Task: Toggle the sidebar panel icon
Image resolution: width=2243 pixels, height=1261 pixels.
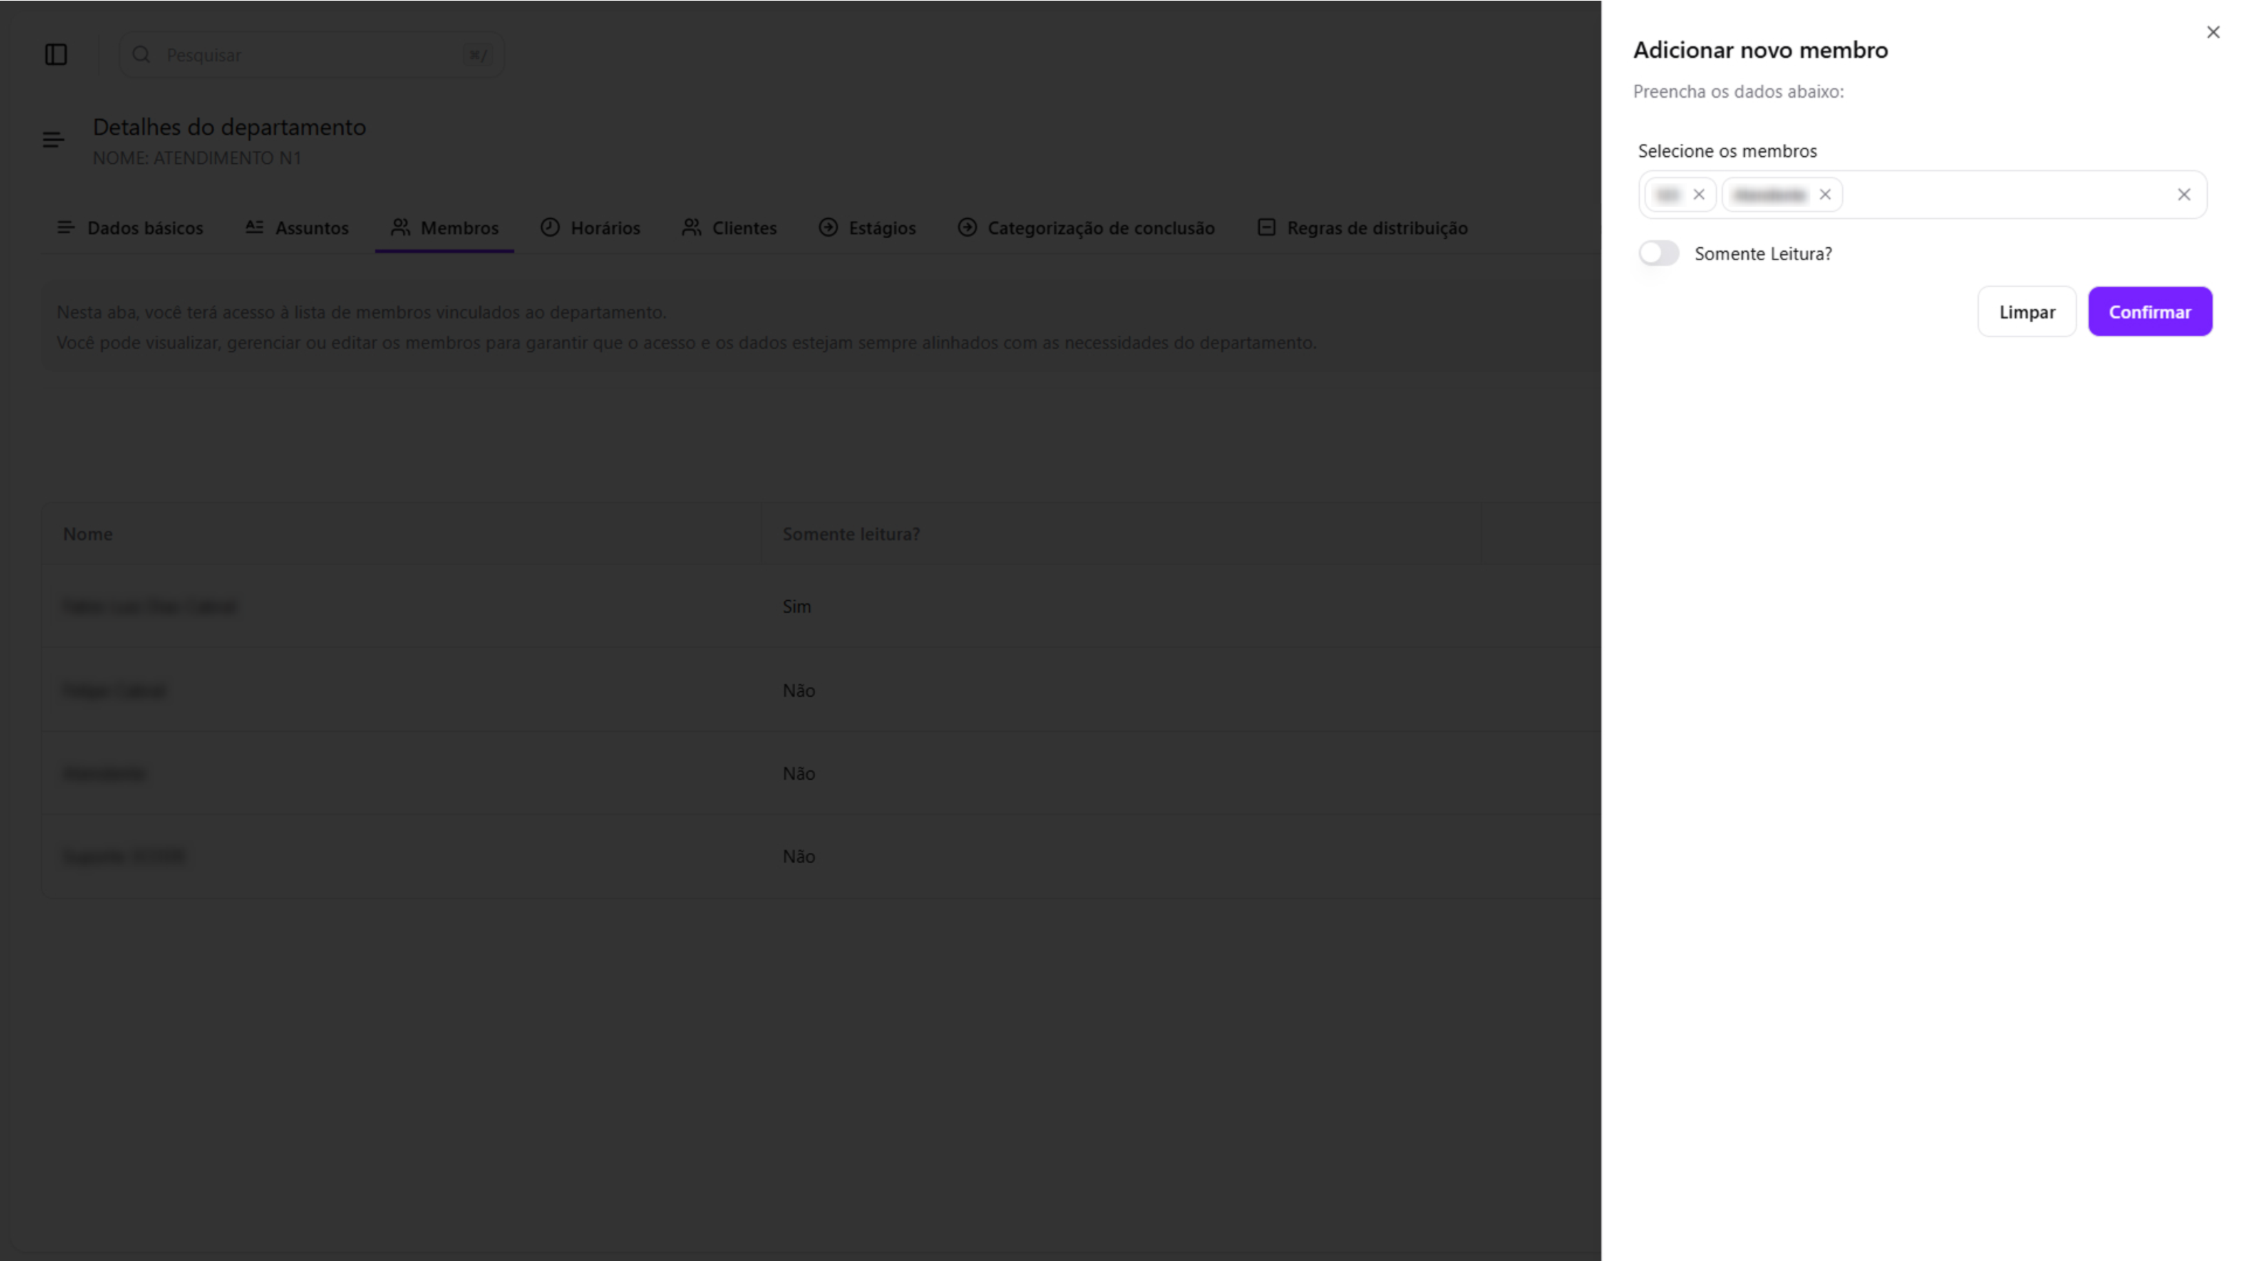Action: click(x=56, y=55)
